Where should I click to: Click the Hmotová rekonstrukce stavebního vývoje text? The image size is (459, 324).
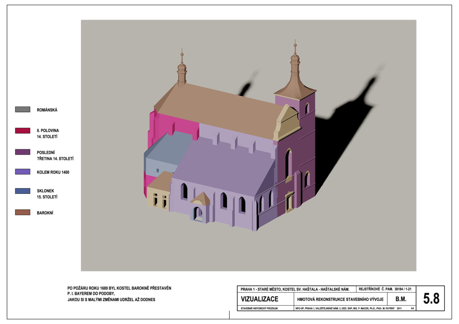340,299
